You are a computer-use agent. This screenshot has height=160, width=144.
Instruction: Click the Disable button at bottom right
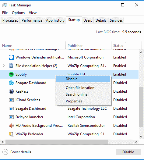(x=128, y=152)
